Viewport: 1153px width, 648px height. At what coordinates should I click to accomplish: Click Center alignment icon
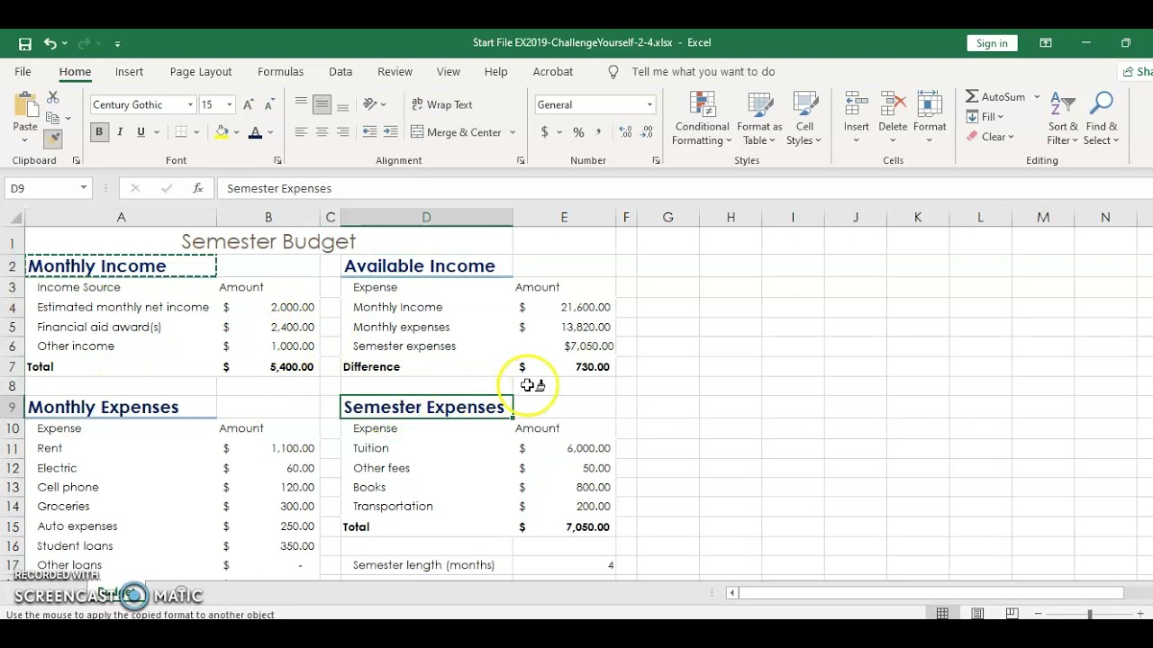click(322, 132)
